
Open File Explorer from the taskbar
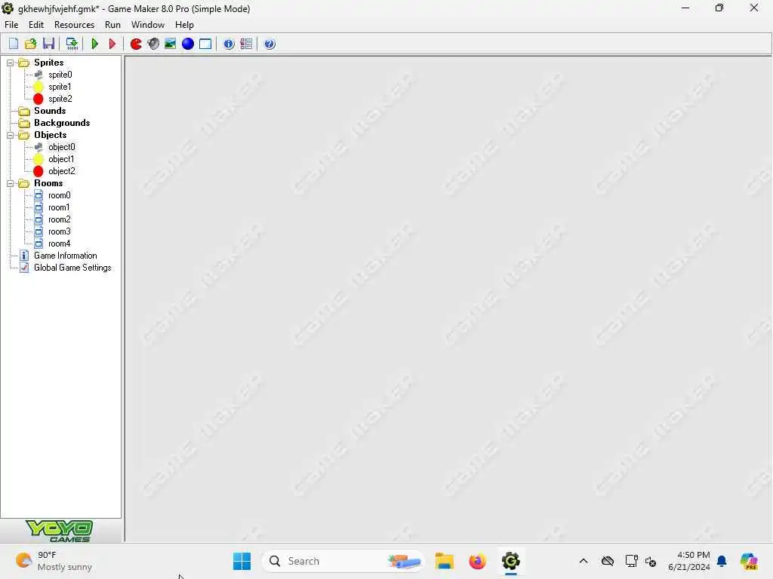444,561
